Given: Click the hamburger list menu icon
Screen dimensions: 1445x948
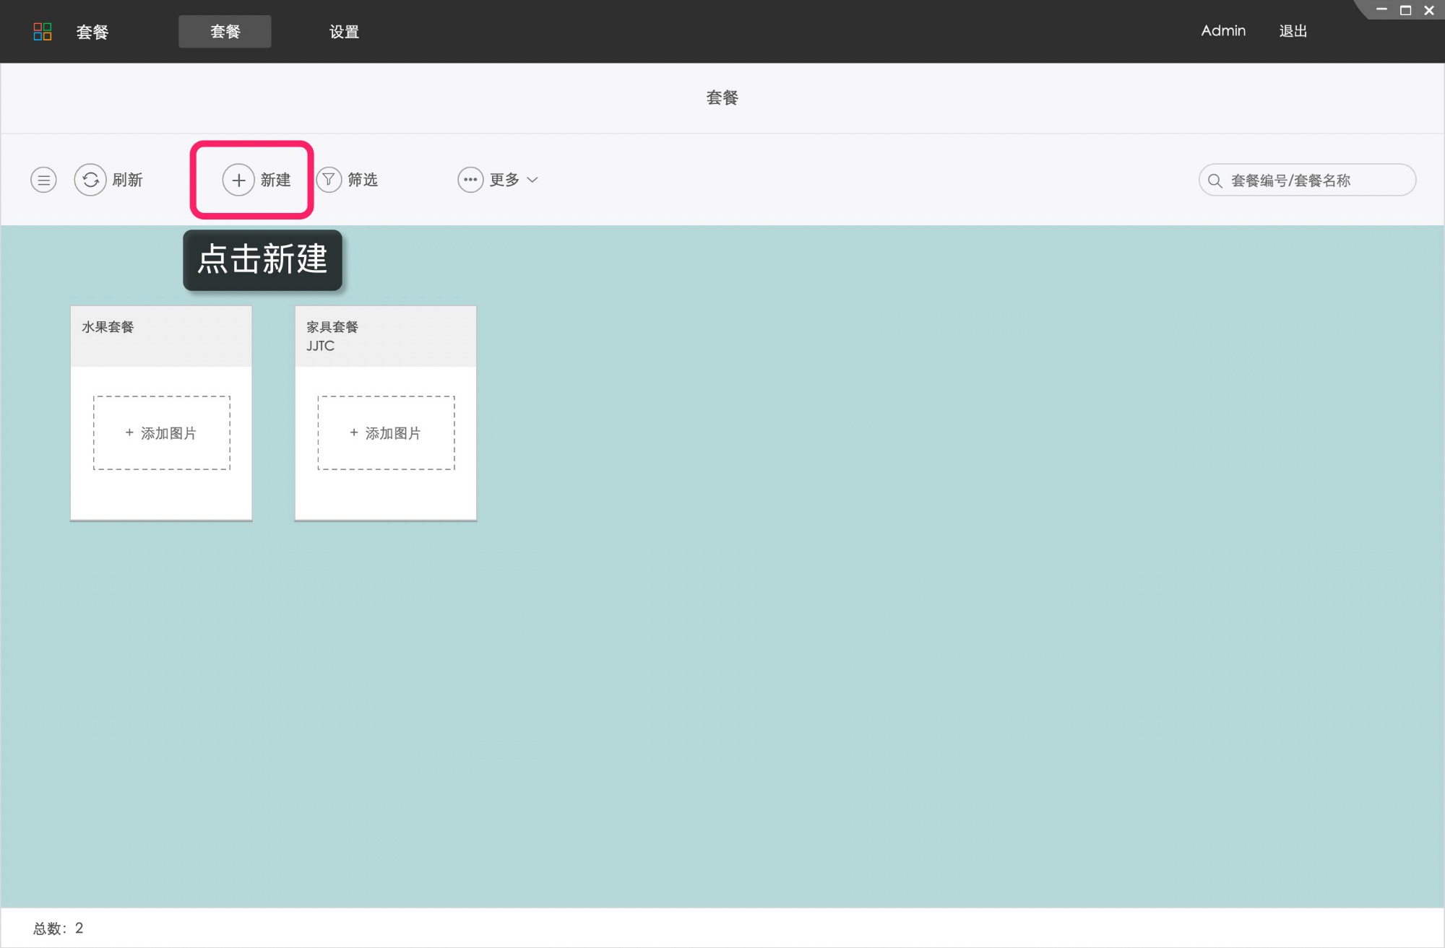Looking at the screenshot, I should point(43,180).
